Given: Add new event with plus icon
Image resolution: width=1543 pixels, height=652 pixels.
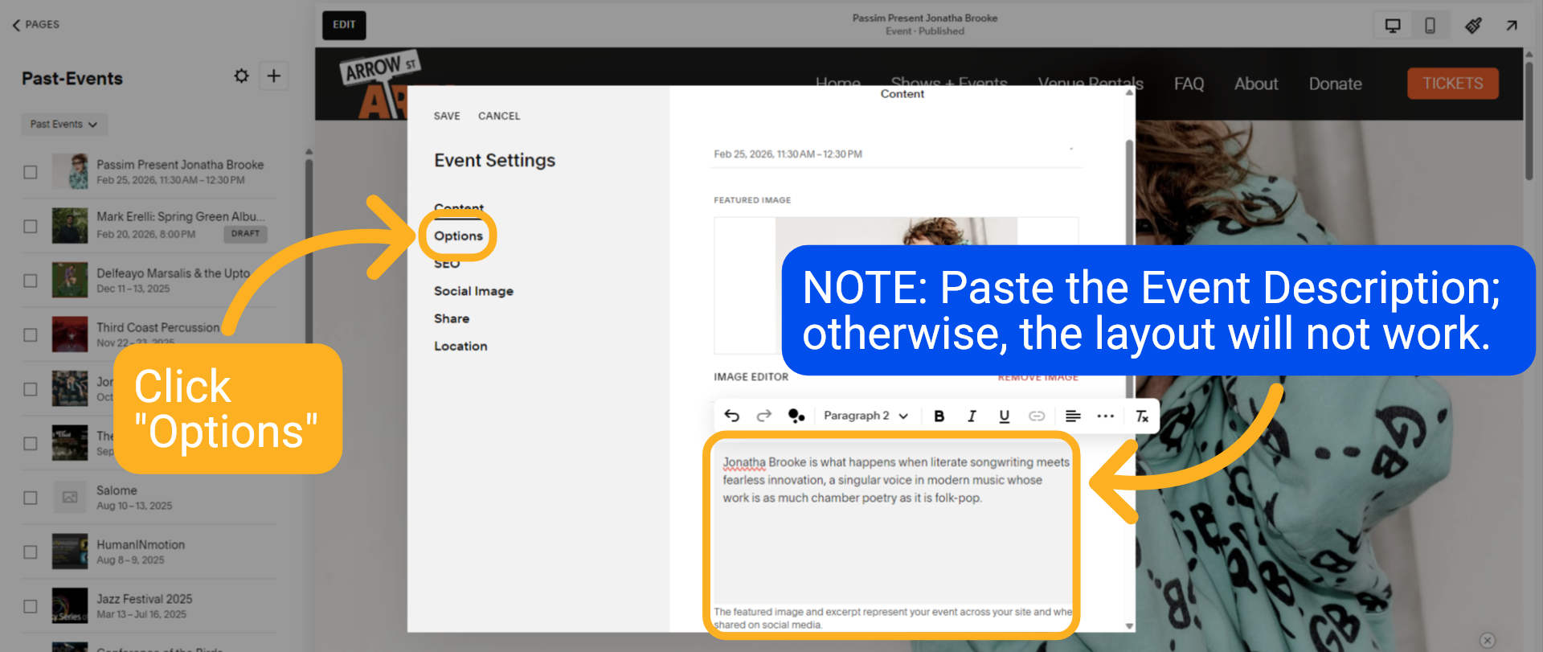Looking at the screenshot, I should tap(274, 76).
